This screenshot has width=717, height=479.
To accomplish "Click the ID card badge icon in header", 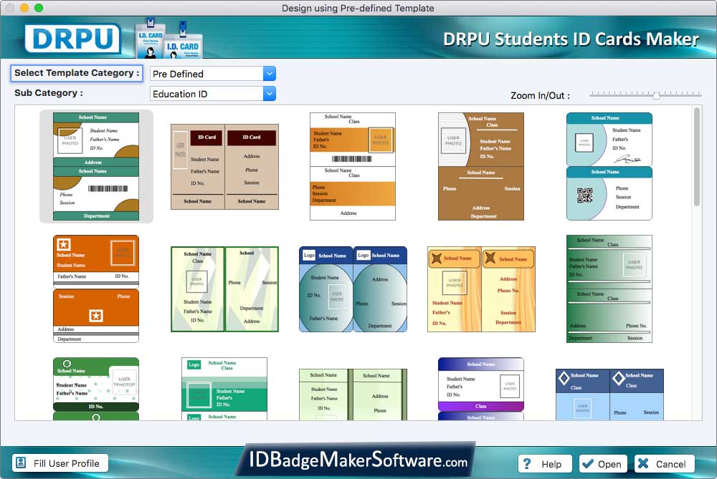I will [x=168, y=38].
